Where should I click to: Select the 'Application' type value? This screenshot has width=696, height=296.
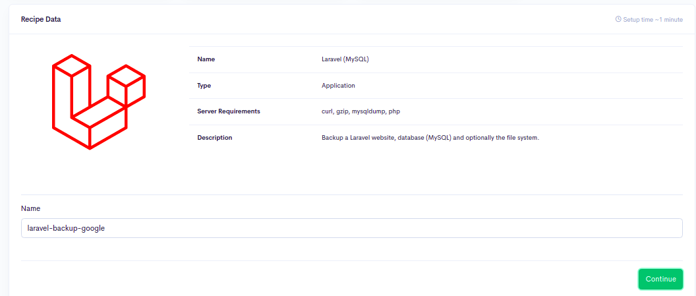338,86
